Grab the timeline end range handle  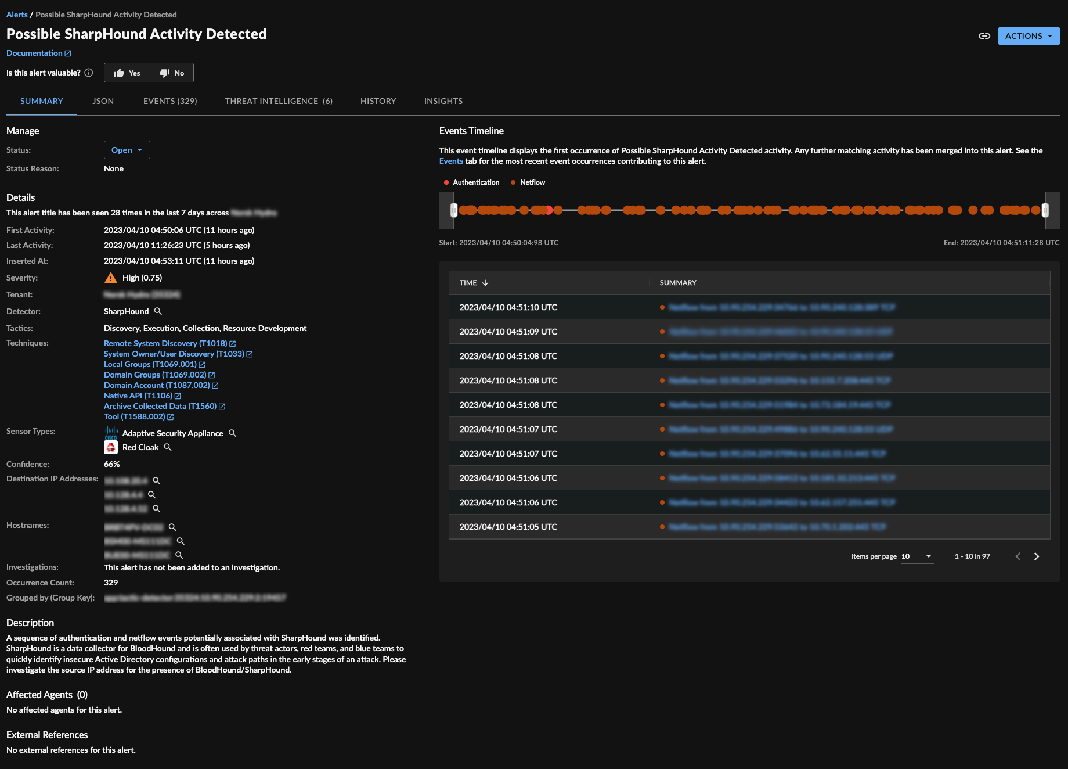(1045, 210)
